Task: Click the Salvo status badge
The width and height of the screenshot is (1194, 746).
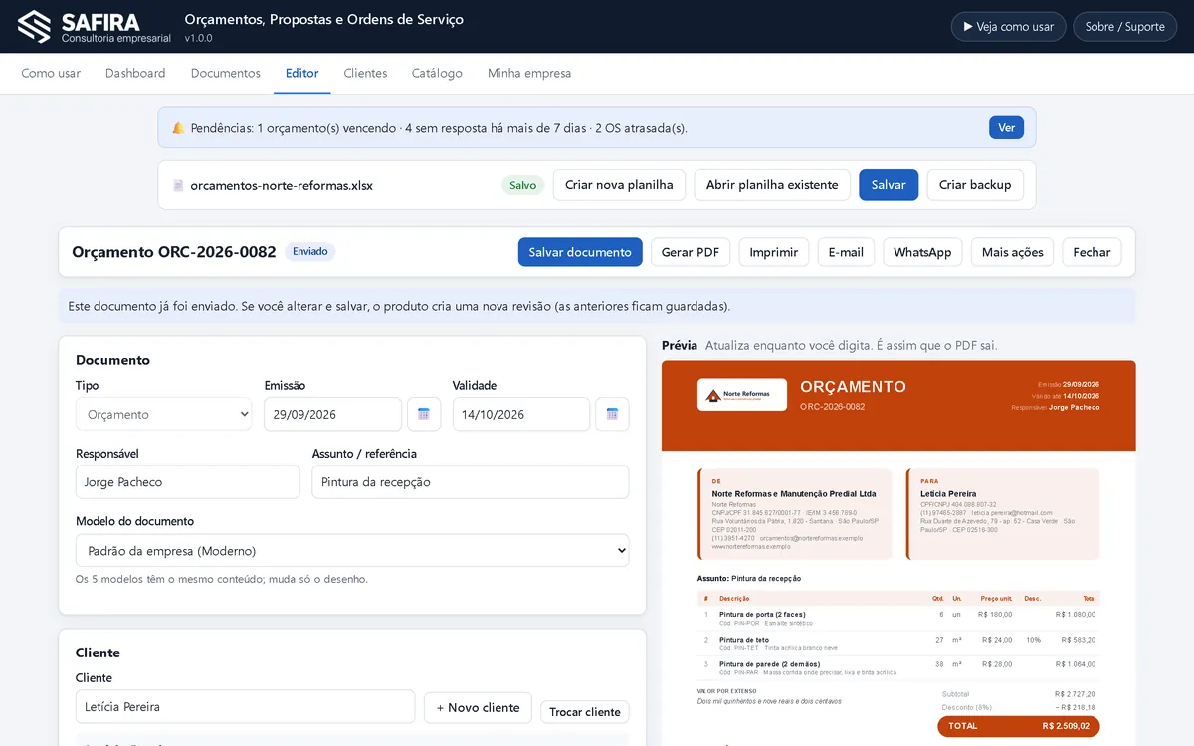Action: (522, 185)
